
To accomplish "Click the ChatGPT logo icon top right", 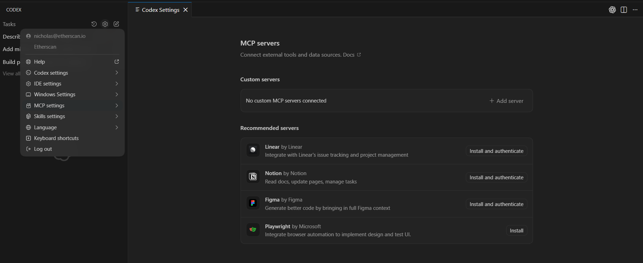I will point(612,10).
